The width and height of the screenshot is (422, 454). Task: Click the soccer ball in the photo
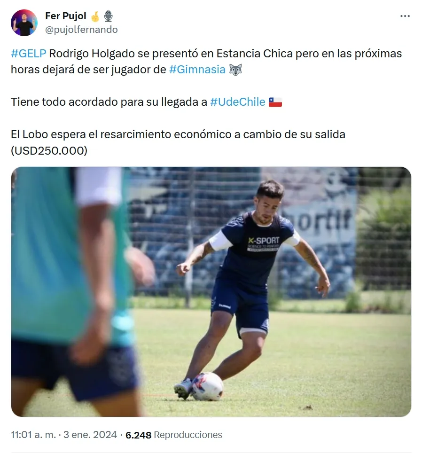[x=208, y=386]
